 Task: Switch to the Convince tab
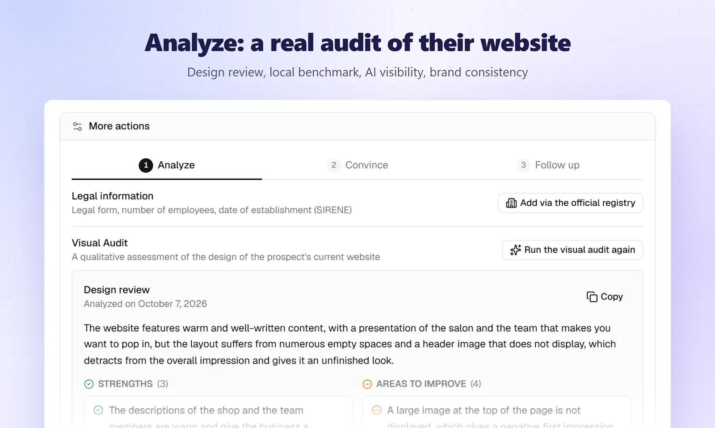(357, 165)
